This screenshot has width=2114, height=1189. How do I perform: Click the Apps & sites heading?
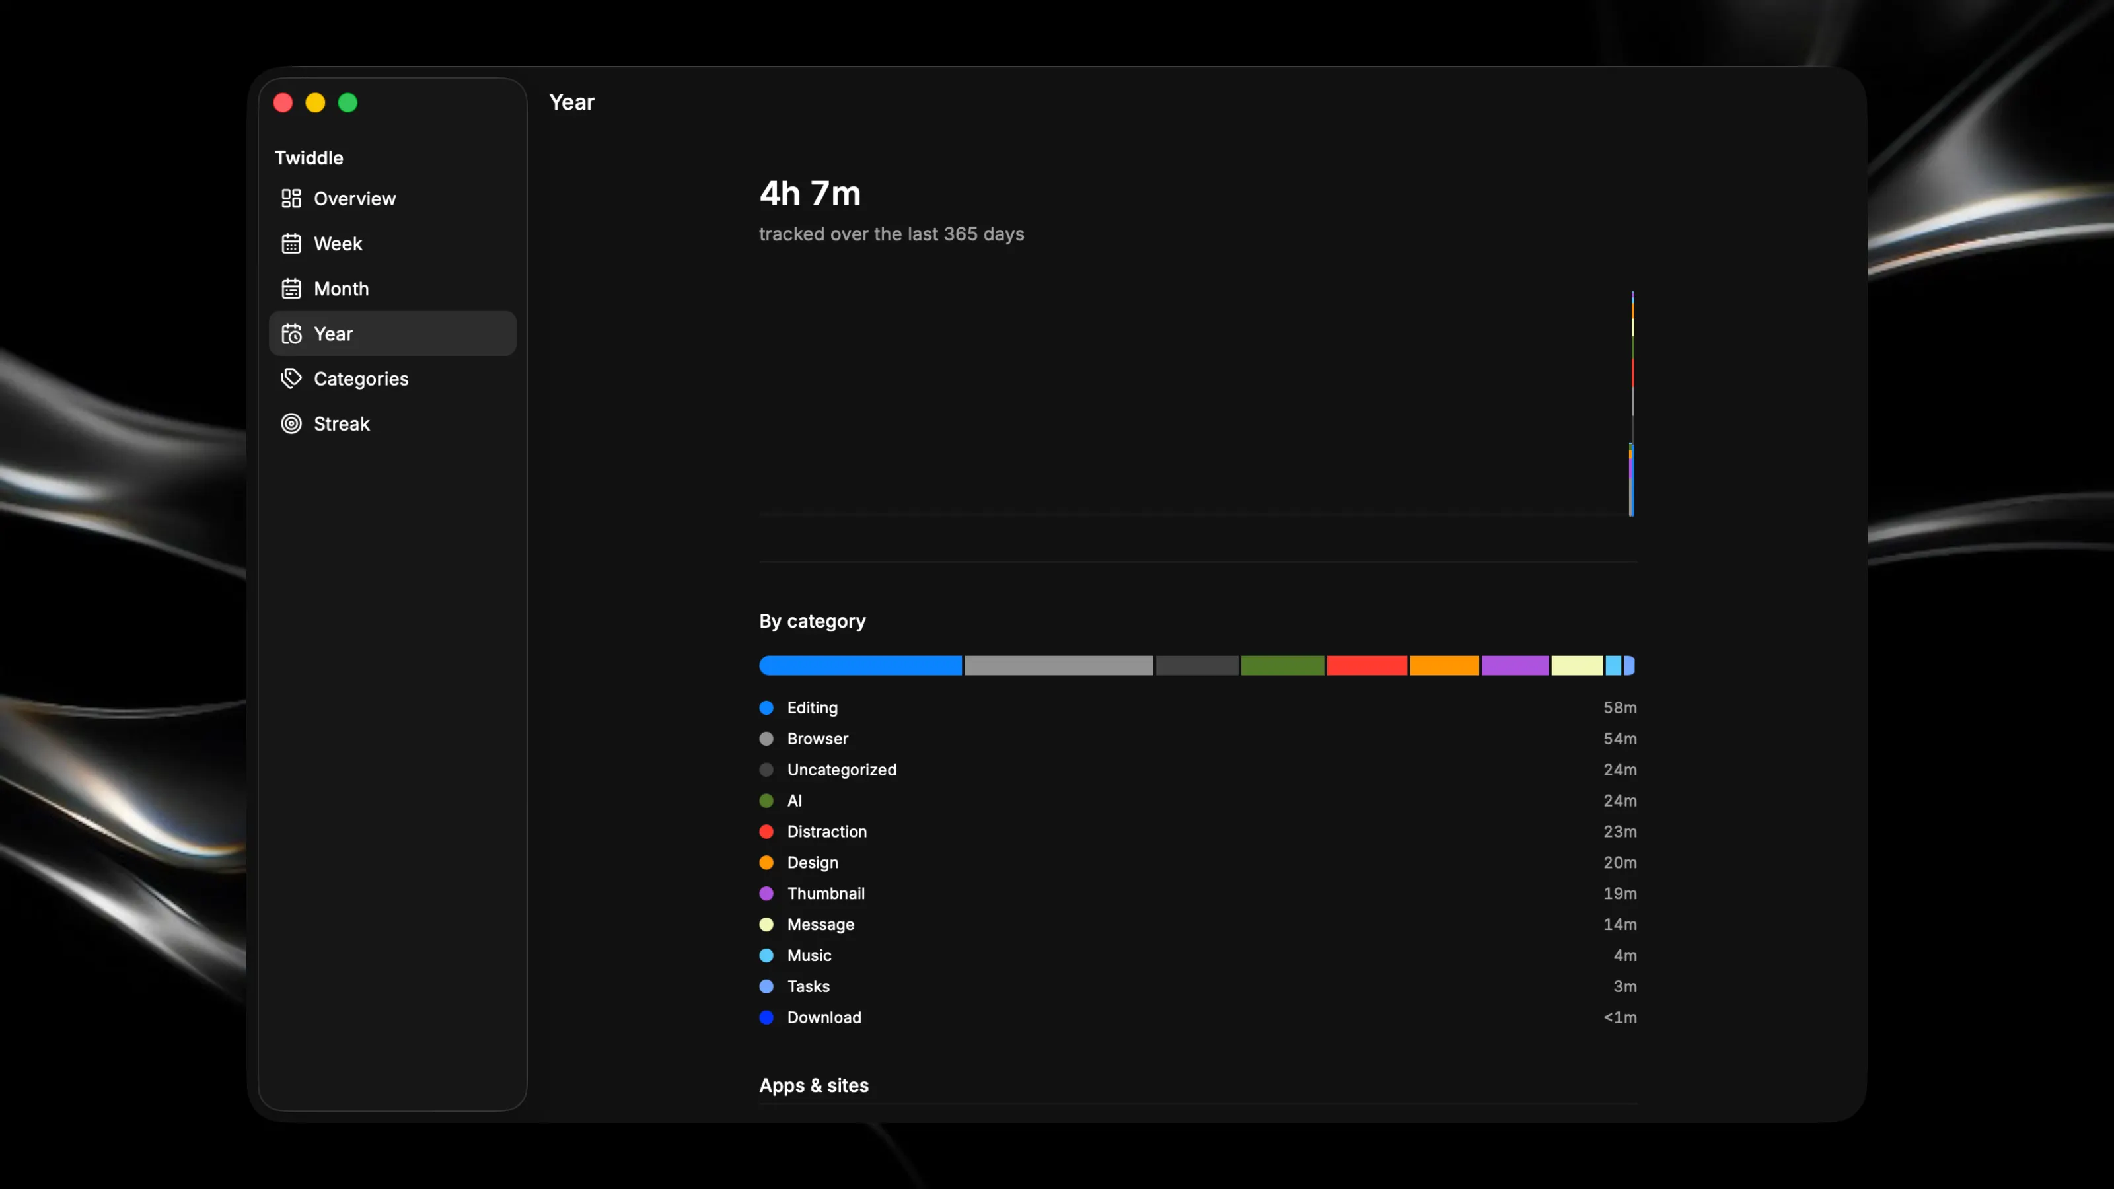click(814, 1085)
